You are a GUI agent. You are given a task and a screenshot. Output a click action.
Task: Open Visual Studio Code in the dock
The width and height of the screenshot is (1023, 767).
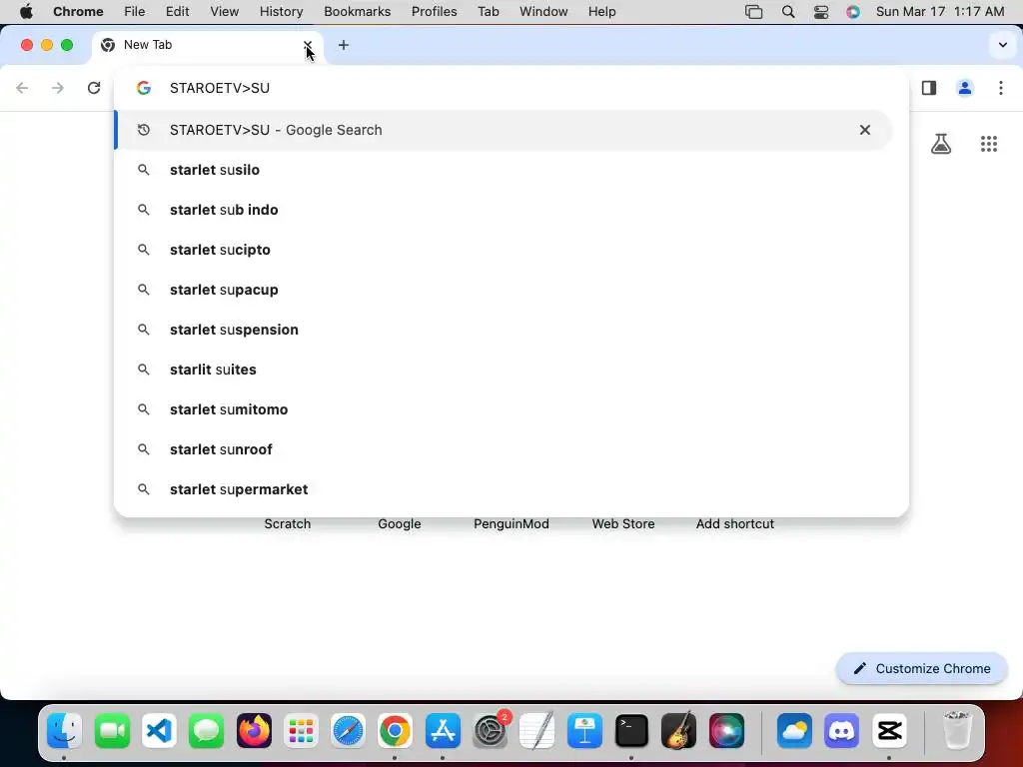click(159, 730)
